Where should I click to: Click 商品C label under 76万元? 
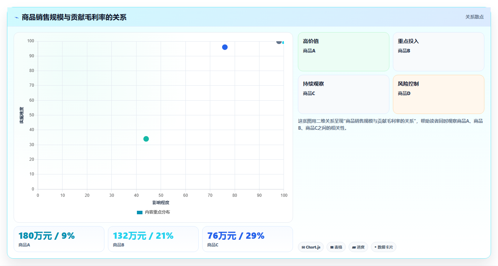pyautogui.click(x=213, y=245)
